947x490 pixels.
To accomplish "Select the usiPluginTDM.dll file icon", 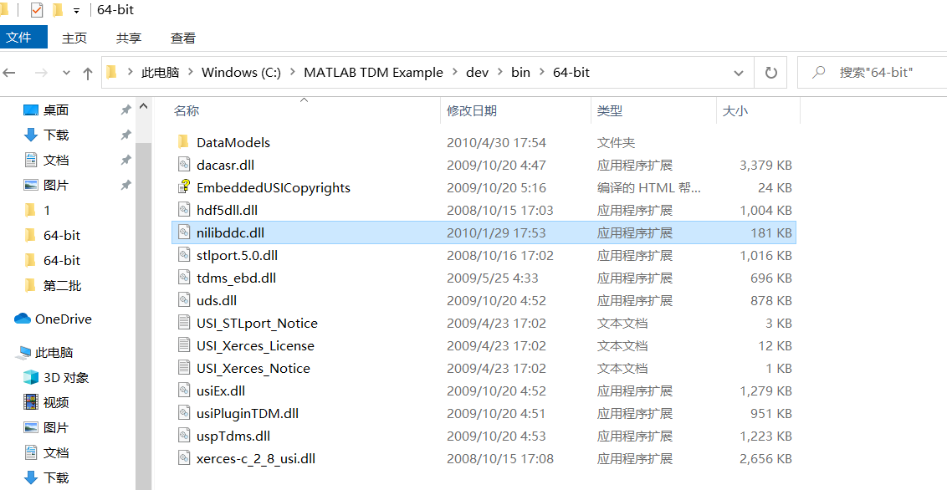I will [x=184, y=414].
